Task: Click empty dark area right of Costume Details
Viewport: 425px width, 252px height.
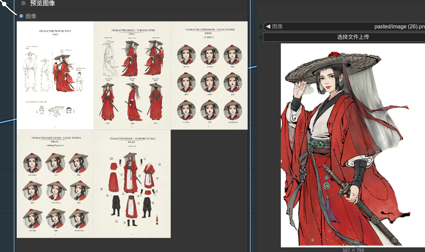Action: click(209, 184)
